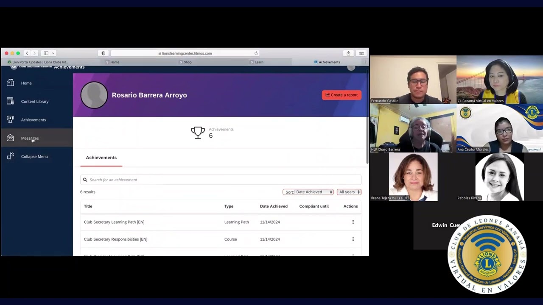Click the privacy shield icon in Safari
543x305 pixels.
(x=103, y=53)
